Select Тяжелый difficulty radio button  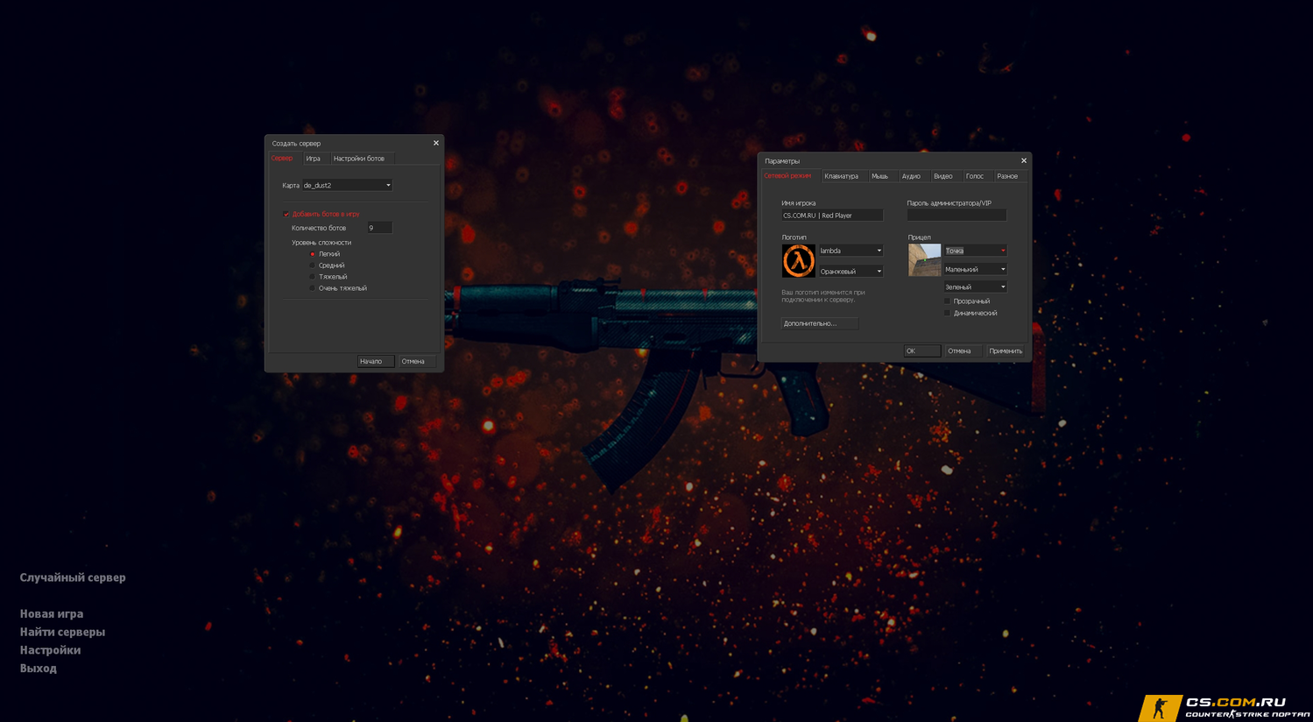[313, 277]
